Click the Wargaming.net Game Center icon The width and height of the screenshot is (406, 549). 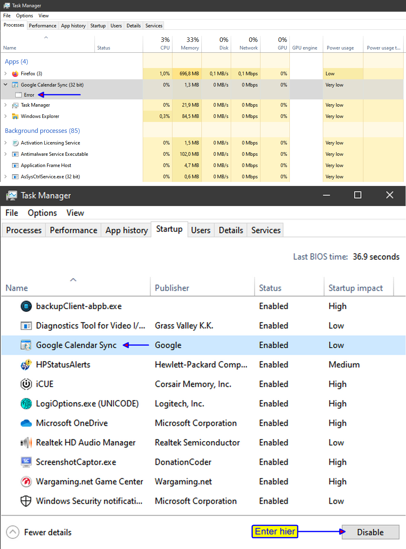pyautogui.click(x=26, y=481)
